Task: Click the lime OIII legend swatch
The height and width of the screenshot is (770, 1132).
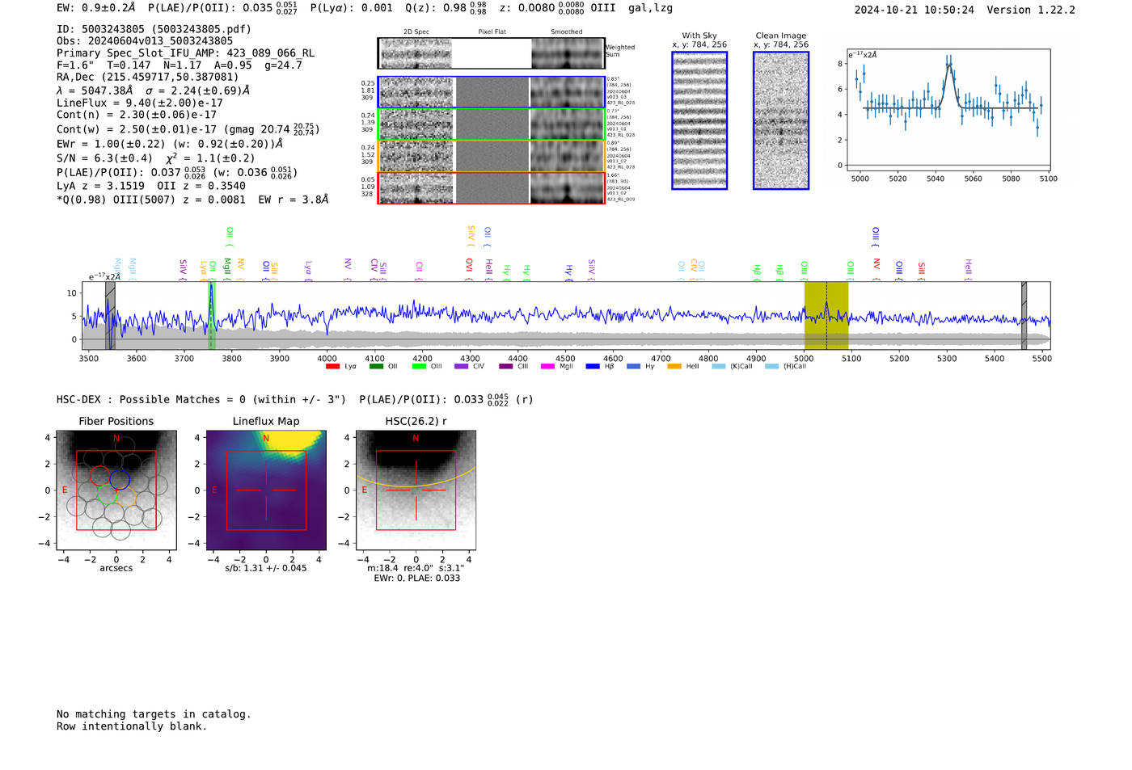Action: (419, 367)
